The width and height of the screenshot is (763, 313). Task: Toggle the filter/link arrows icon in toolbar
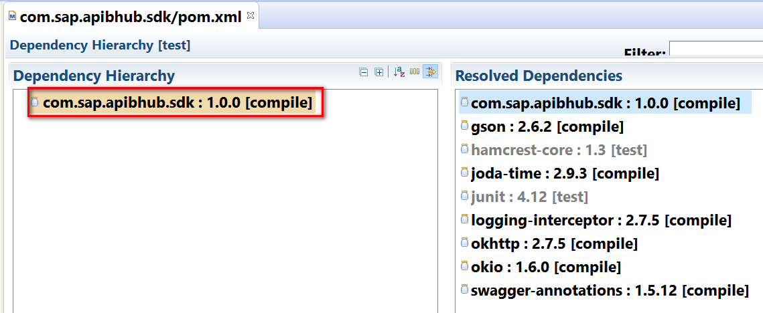pos(431,72)
